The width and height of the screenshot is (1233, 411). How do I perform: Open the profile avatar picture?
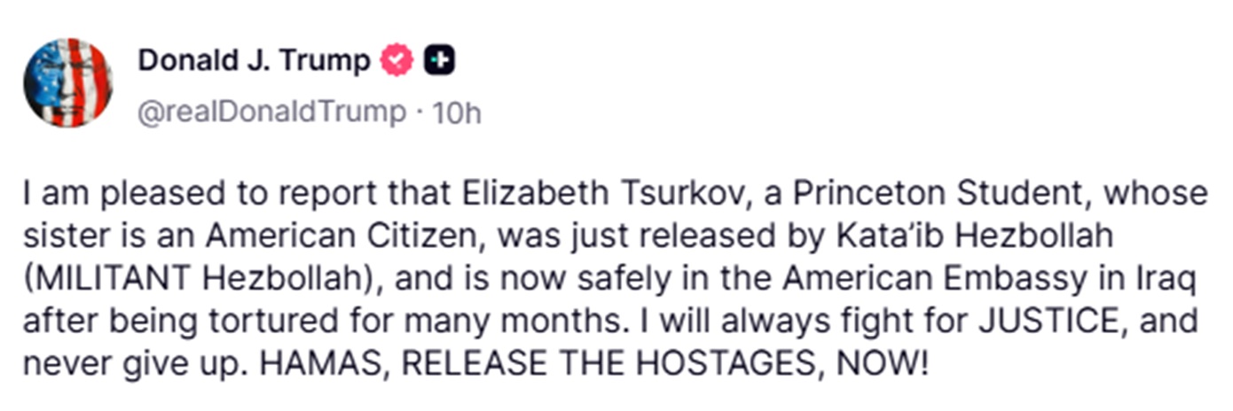coord(67,83)
